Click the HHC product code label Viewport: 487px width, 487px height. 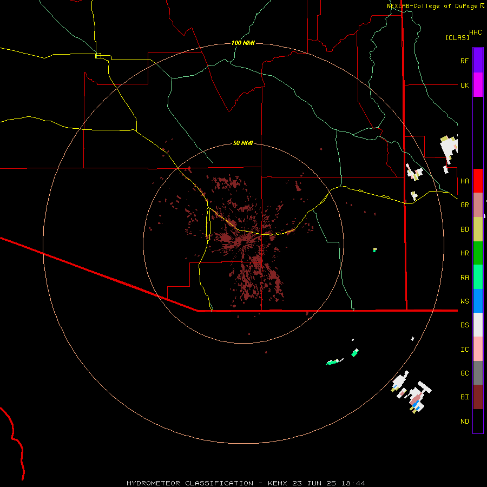point(475,32)
